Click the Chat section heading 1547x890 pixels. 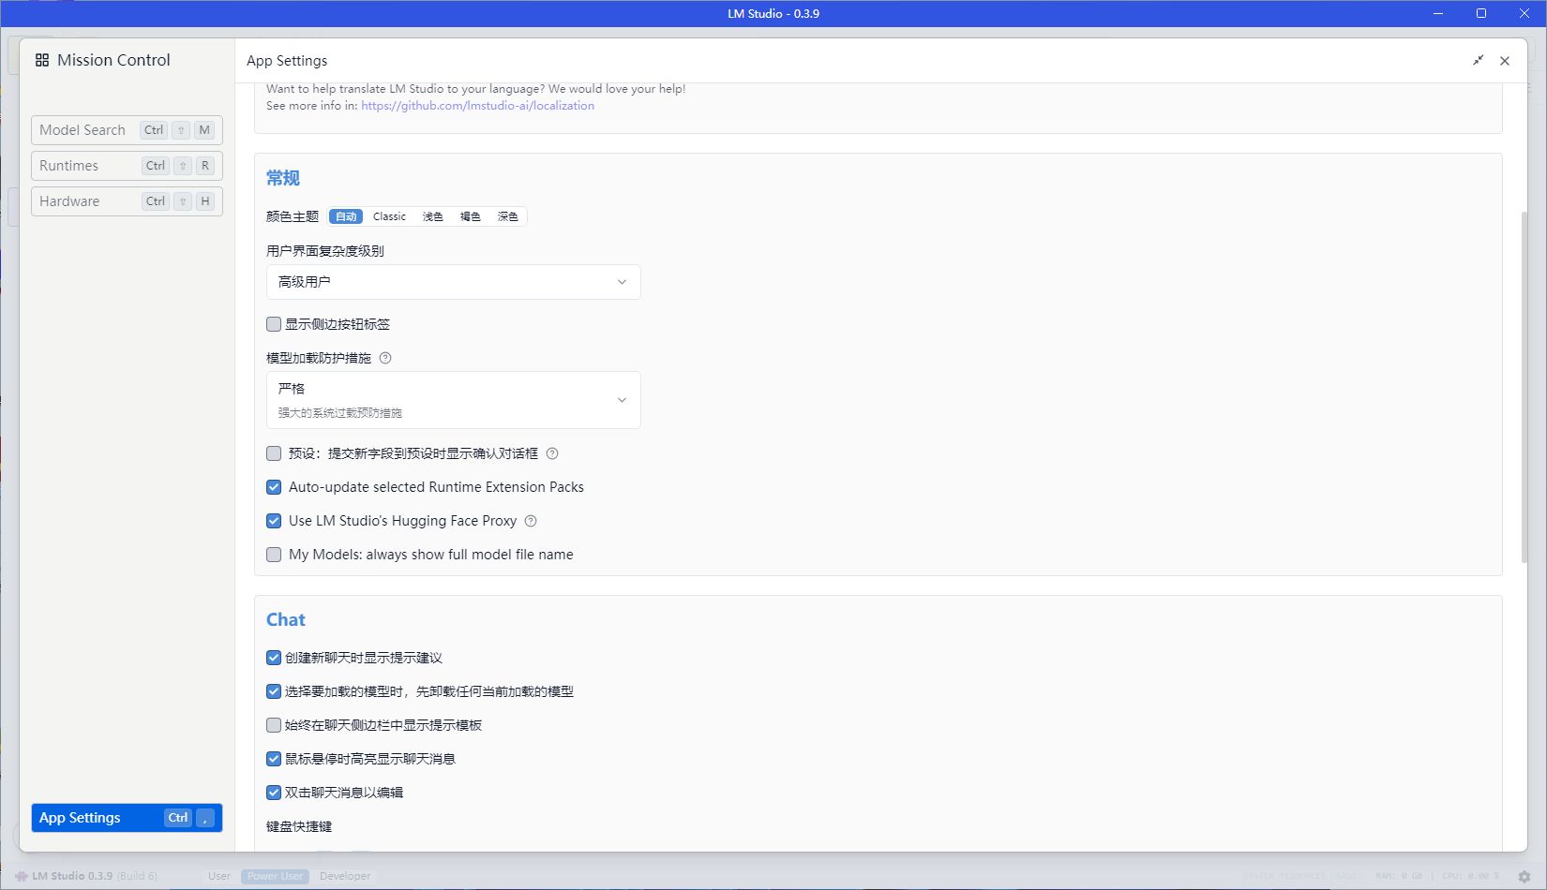(286, 619)
